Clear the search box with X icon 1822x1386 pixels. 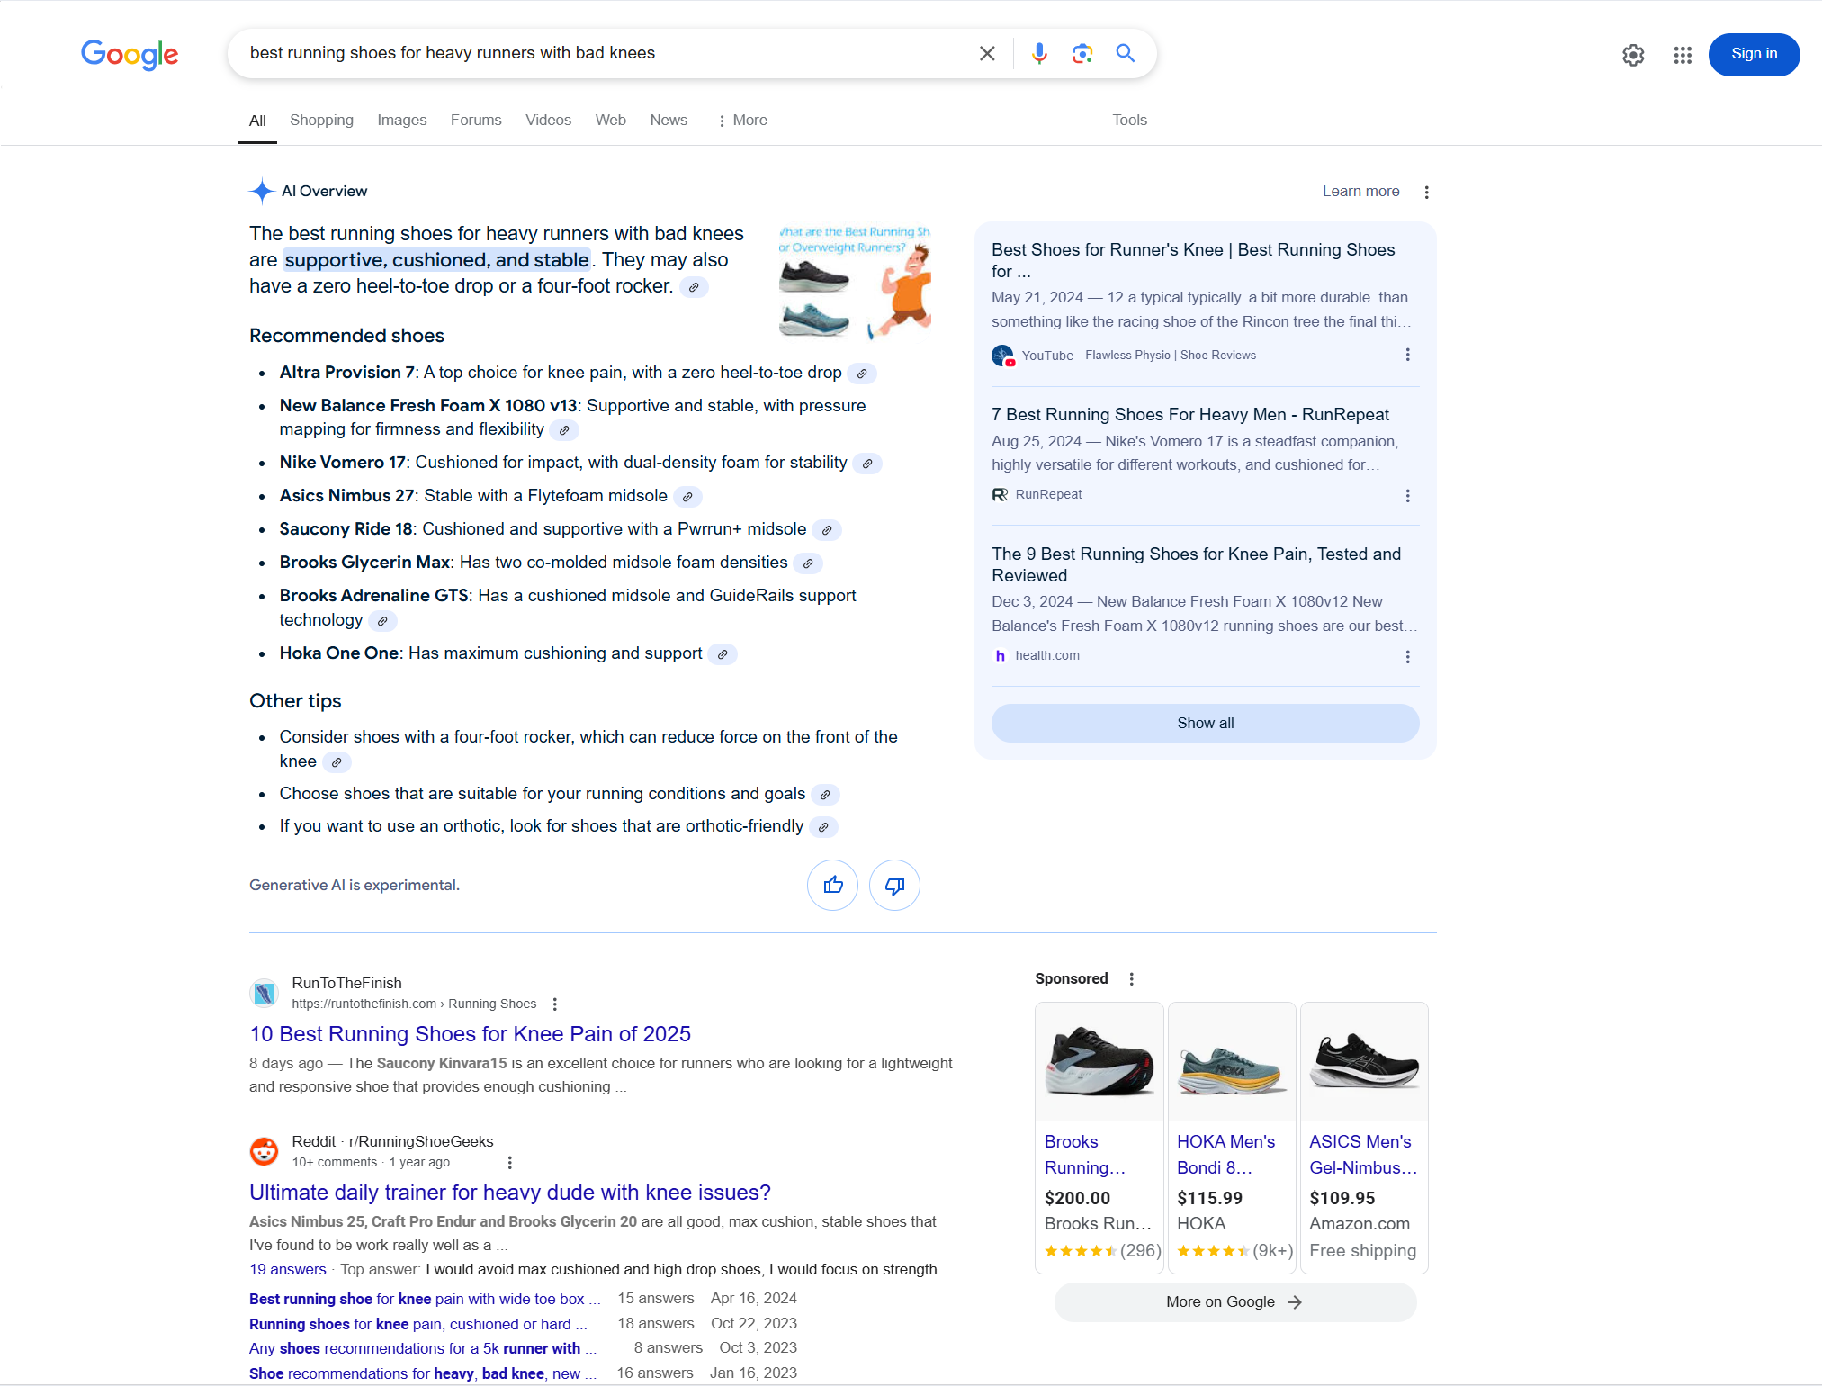click(x=987, y=54)
